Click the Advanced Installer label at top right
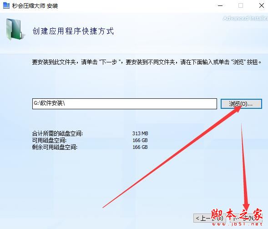 [x=245, y=18]
